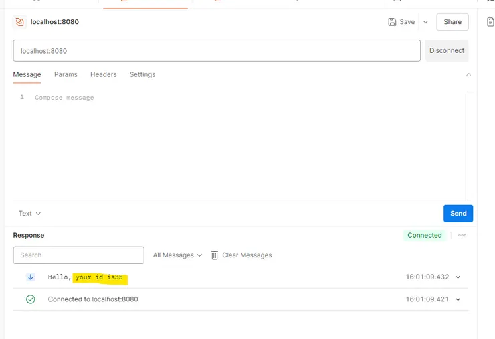The height and width of the screenshot is (339, 495).
Task: Switch to the Settings tab
Action: pos(142,74)
